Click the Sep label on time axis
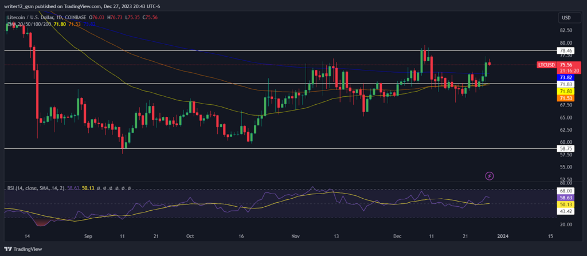The image size is (587, 256). click(x=88, y=236)
